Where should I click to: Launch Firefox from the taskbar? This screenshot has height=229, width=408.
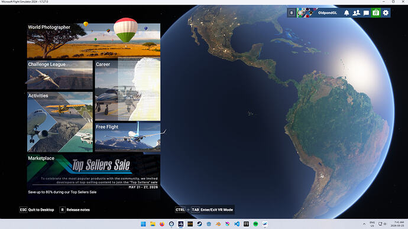click(x=162, y=224)
